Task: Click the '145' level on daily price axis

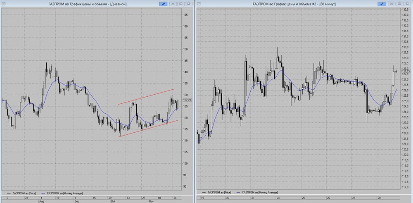Action: coord(185,61)
